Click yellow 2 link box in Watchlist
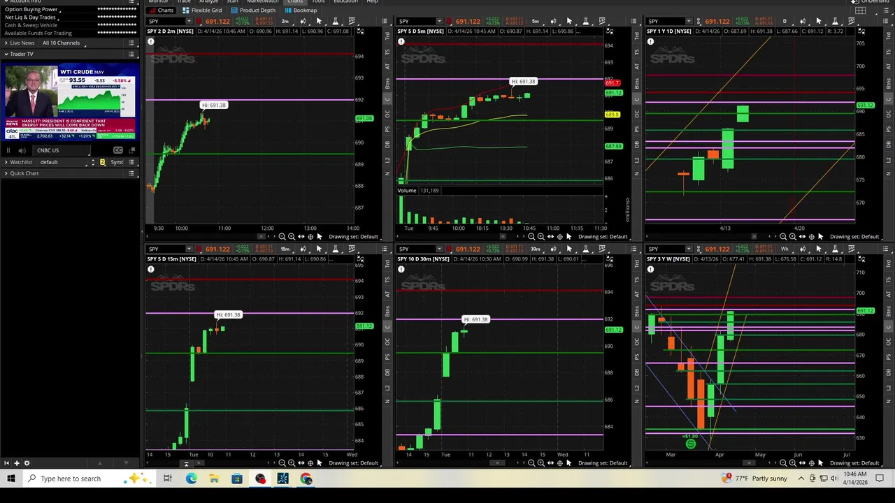 pos(102,162)
